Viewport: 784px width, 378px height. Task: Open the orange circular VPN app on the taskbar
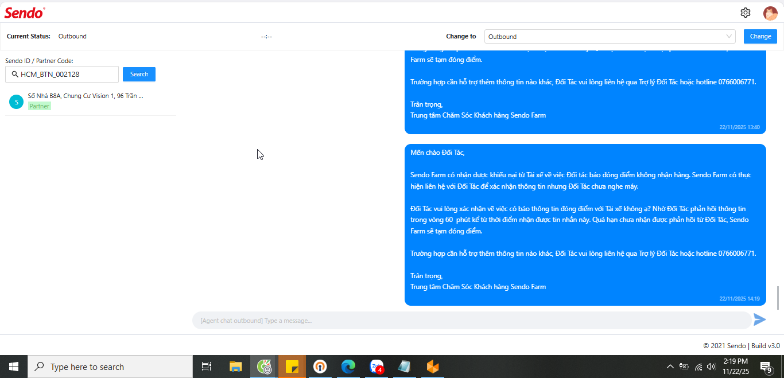[x=320, y=367]
